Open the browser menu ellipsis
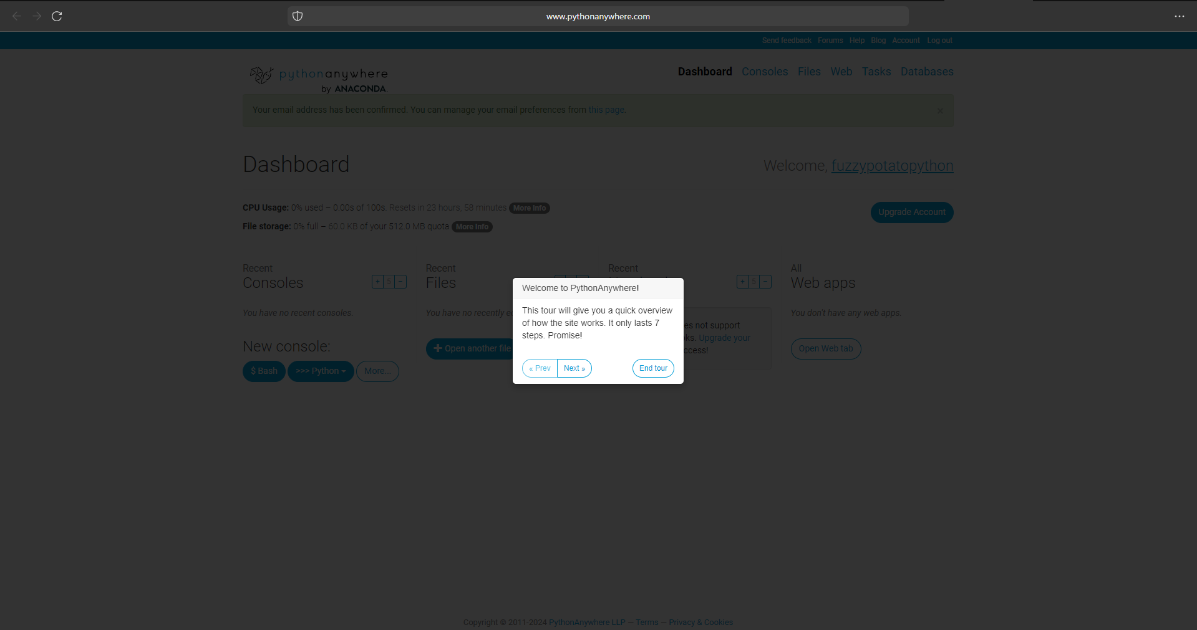This screenshot has width=1197, height=630. (1179, 17)
